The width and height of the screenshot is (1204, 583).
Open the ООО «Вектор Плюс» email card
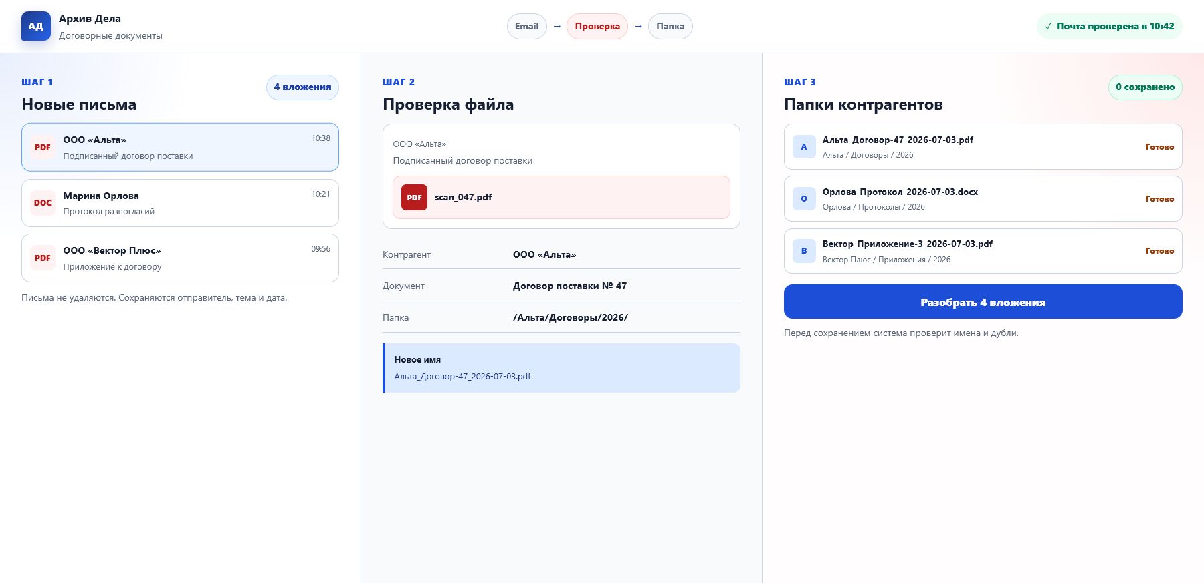click(x=180, y=258)
